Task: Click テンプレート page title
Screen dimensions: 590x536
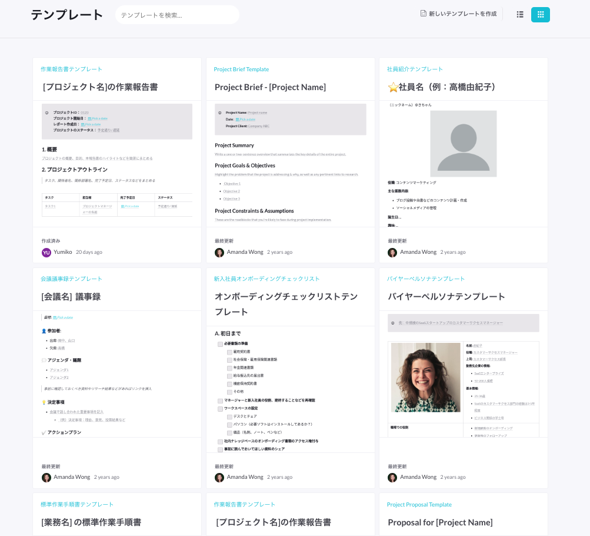Action: 67,15
